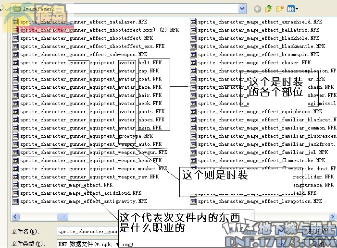This screenshot has width=337, height=248.
Task: Select sprite_character_mage_effect.NPK file icon
Action: point(15,185)
